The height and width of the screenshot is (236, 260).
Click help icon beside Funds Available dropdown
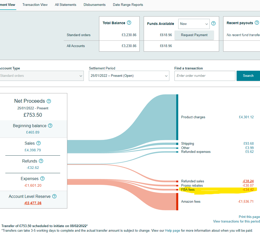(x=214, y=23)
